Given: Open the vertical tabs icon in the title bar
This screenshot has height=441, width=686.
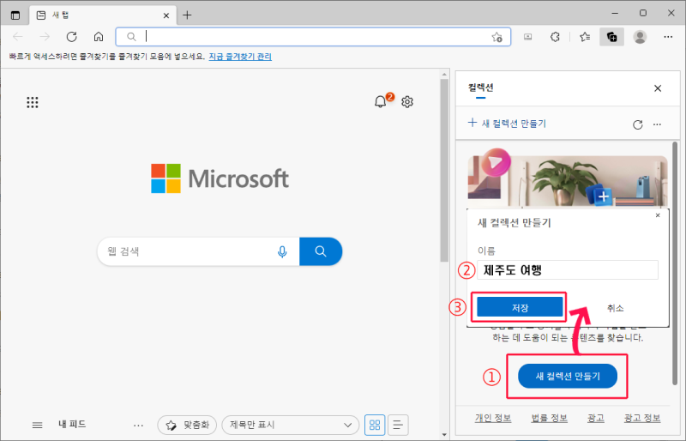Looking at the screenshot, I should click(x=15, y=15).
